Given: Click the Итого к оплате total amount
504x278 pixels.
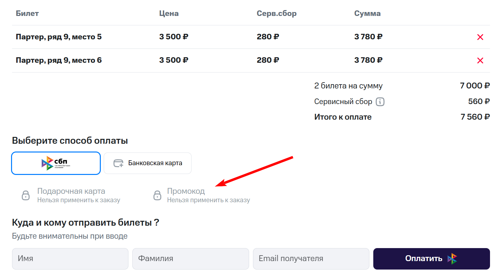Looking at the screenshot, I should pyautogui.click(x=475, y=117).
